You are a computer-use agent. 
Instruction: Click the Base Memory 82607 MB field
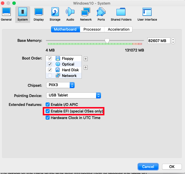point(159,41)
